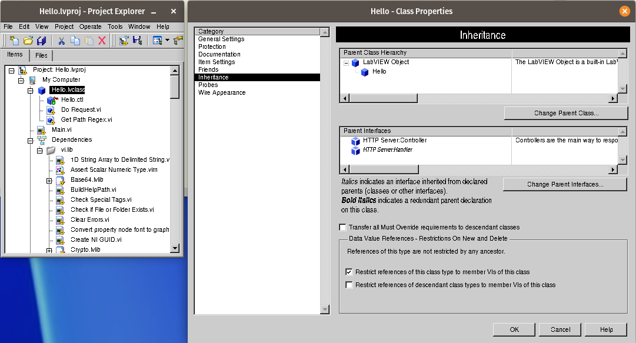Click the Cut scissors icon
Viewport: 636px width, 343px height.
click(61, 40)
